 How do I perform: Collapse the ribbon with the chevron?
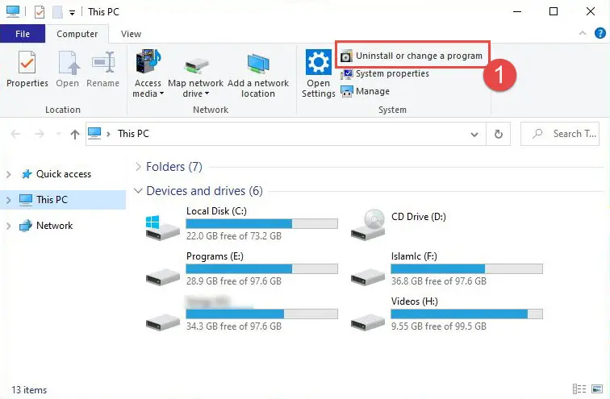coord(583,33)
